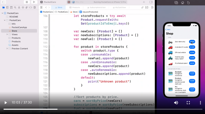The height and width of the screenshot is (114, 205).
Task: Click the Xcode Run button
Action: click(34, 2)
